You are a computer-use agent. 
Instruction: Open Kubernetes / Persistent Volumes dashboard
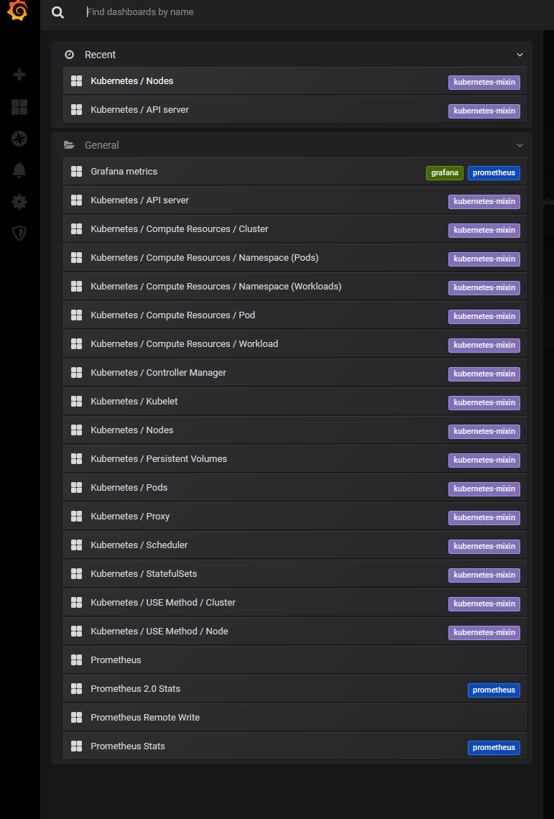click(295, 458)
